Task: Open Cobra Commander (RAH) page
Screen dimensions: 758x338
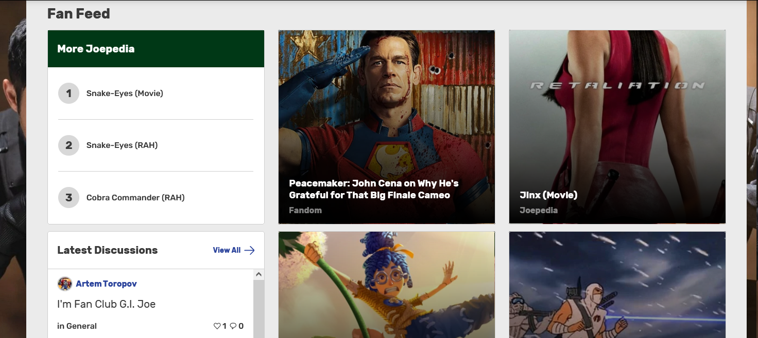Action: 135,198
